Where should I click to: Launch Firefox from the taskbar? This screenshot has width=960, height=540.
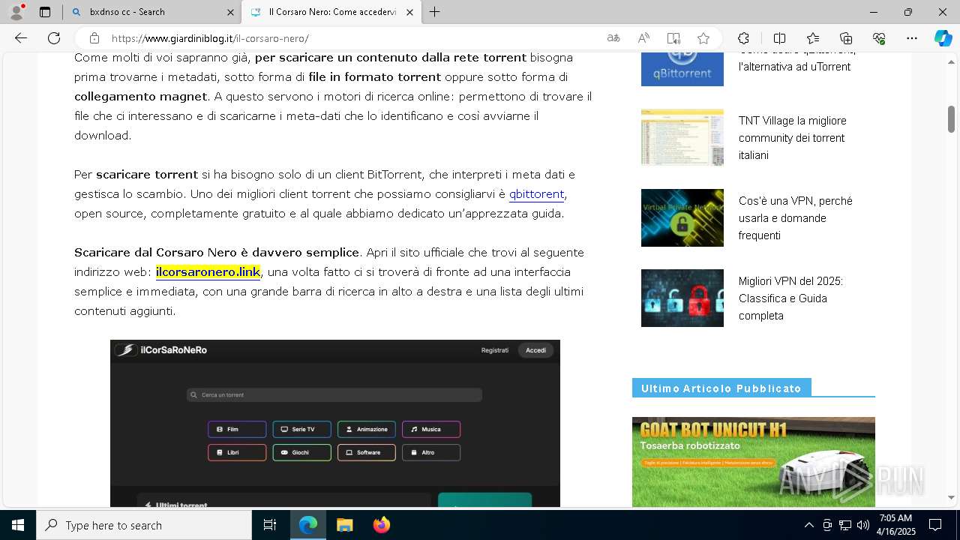pyautogui.click(x=382, y=525)
